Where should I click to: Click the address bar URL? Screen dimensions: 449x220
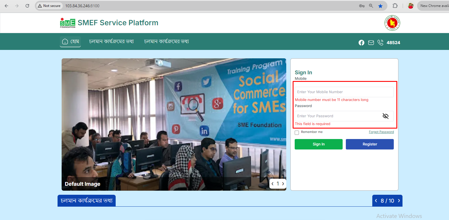(x=82, y=6)
